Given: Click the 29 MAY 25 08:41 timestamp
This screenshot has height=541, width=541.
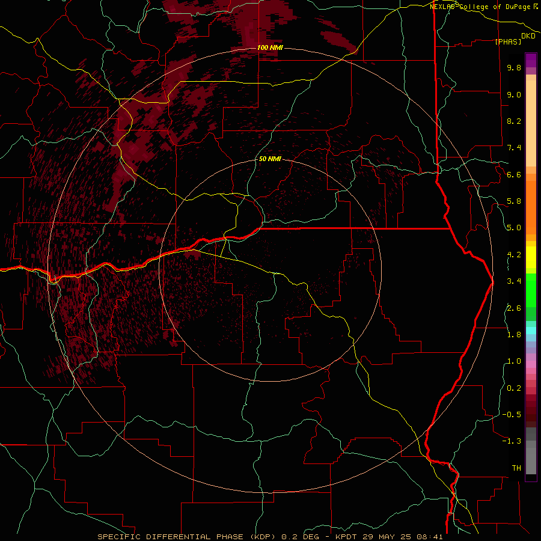Looking at the screenshot, I should pos(403,537).
